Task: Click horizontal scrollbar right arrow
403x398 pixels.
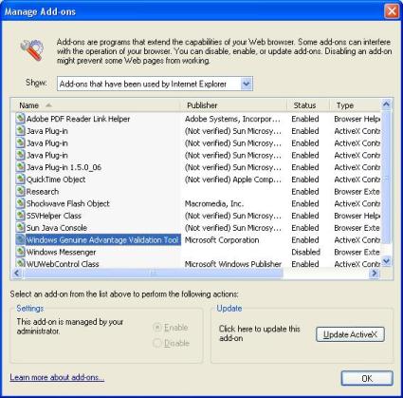Action: coord(375,273)
